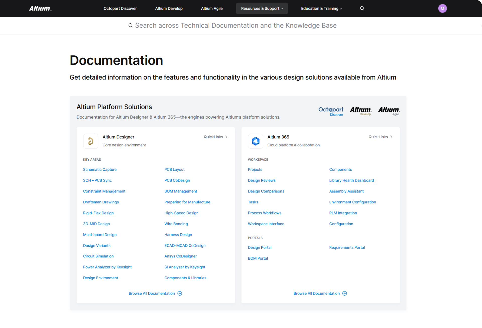
Task: Click the Altium logo in header
Action: coord(40,9)
